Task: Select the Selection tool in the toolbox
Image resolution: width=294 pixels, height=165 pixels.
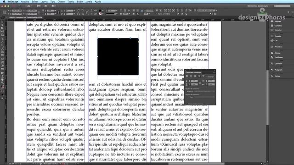Action: point(2,22)
